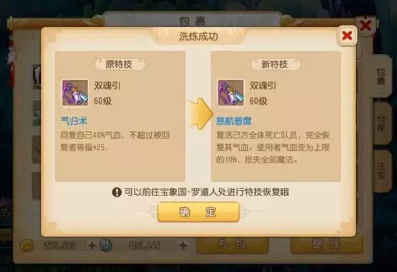397x272 pixels.
Task: Click the exclamation info icon
Action: tap(117, 192)
